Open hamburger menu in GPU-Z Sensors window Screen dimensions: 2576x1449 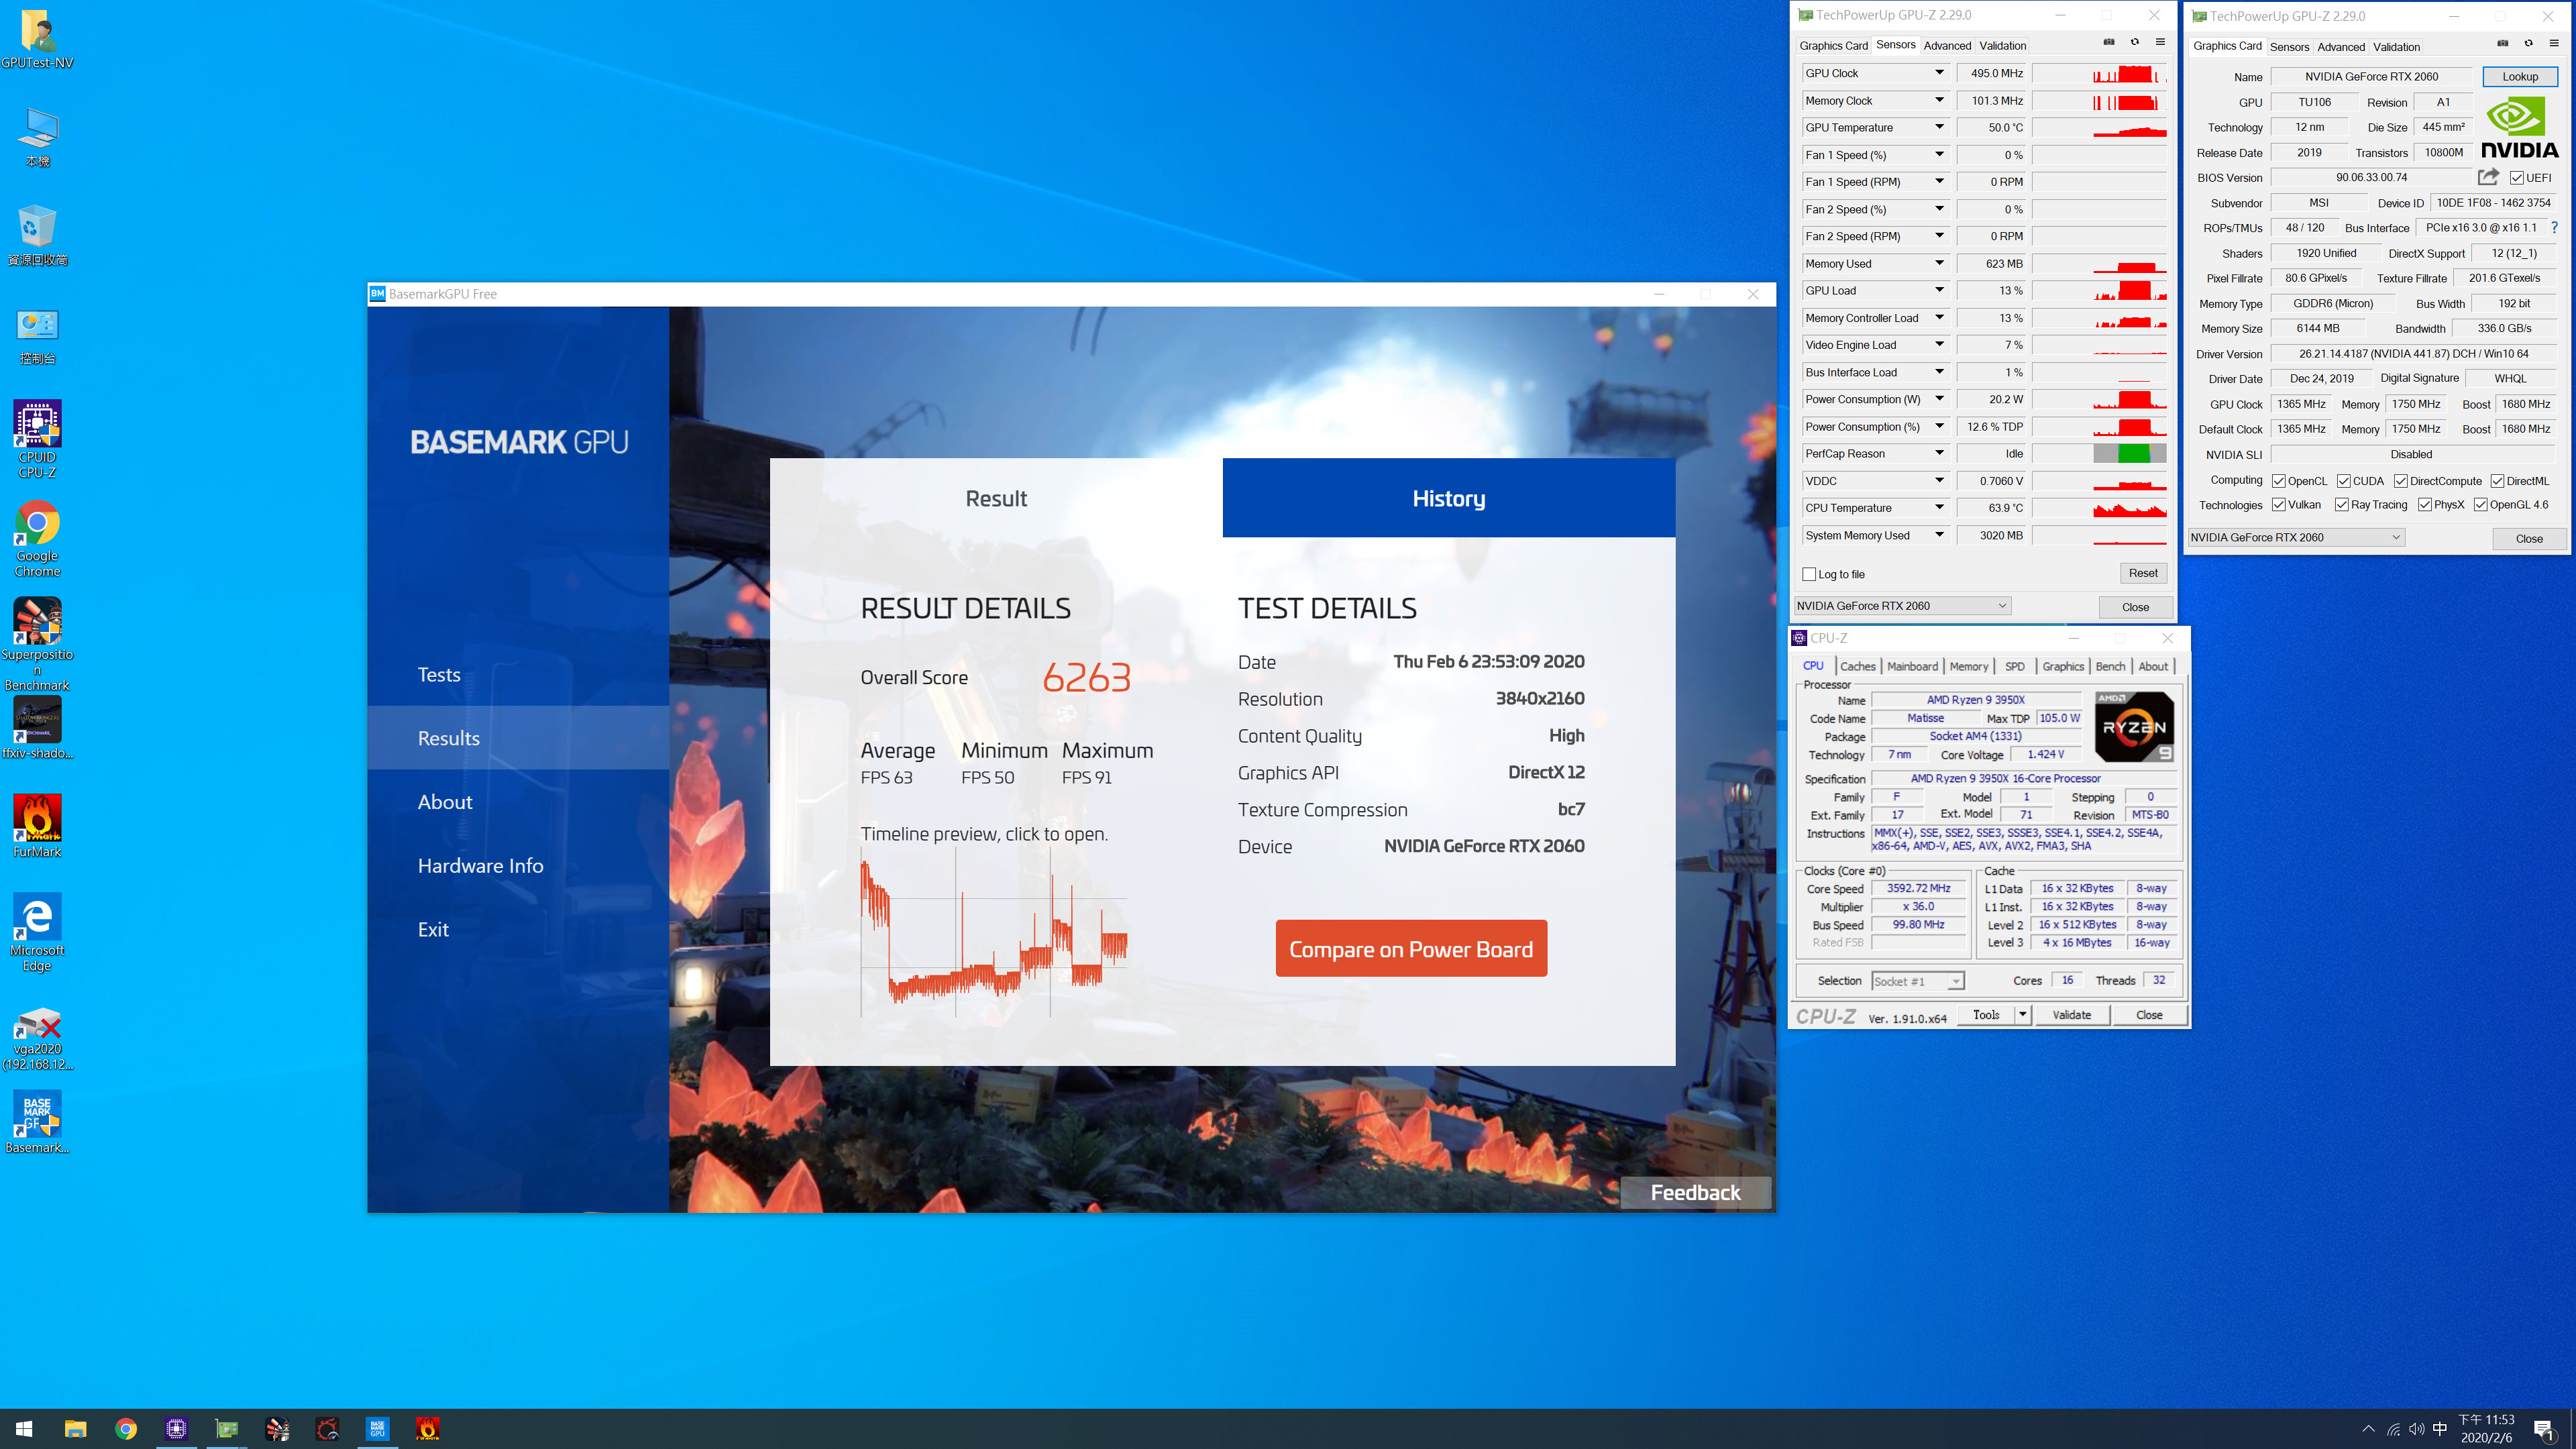click(2160, 42)
